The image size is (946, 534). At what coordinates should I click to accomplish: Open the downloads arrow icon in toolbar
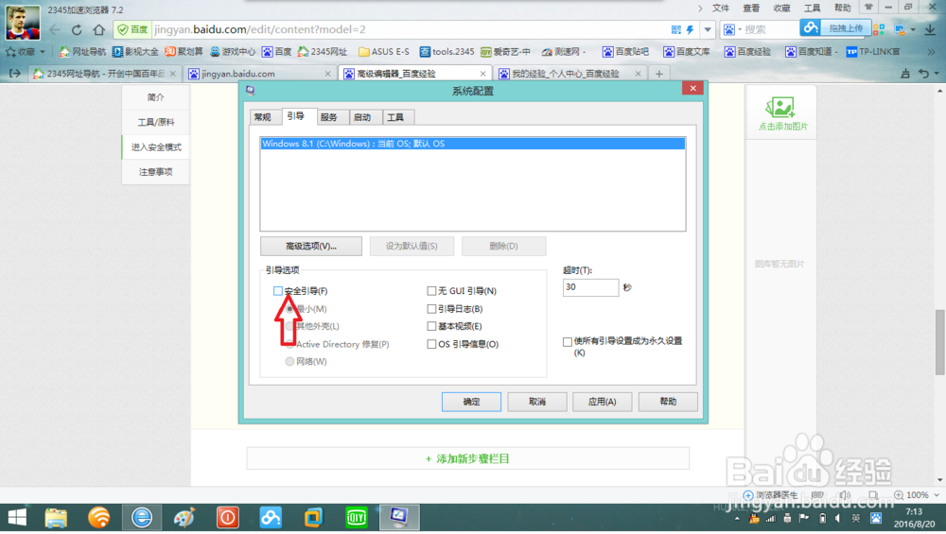(x=930, y=29)
